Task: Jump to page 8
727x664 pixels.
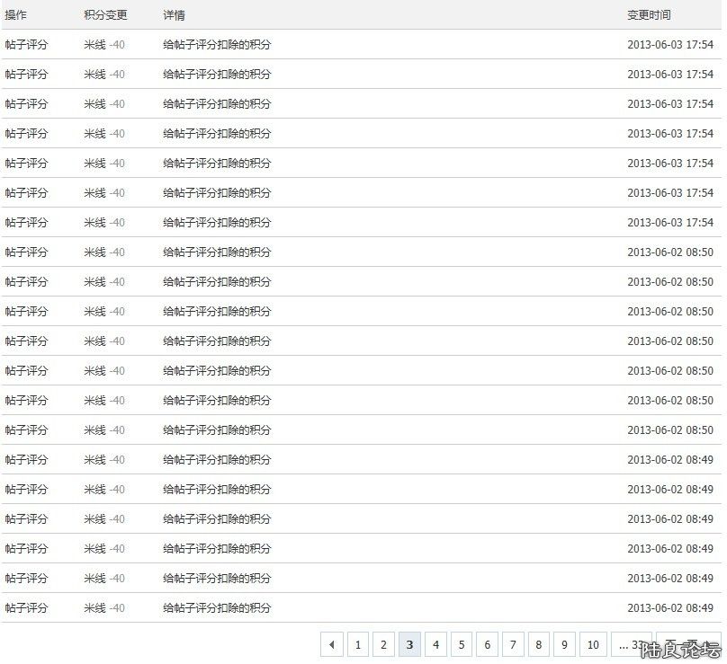Action: [x=538, y=644]
